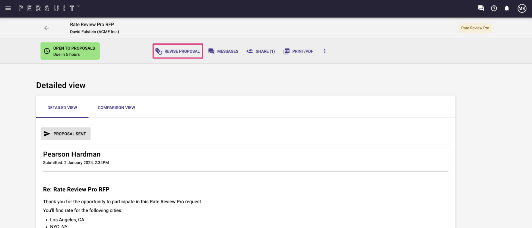
Task: Go back using the left arrow
Action: pyautogui.click(x=46, y=28)
